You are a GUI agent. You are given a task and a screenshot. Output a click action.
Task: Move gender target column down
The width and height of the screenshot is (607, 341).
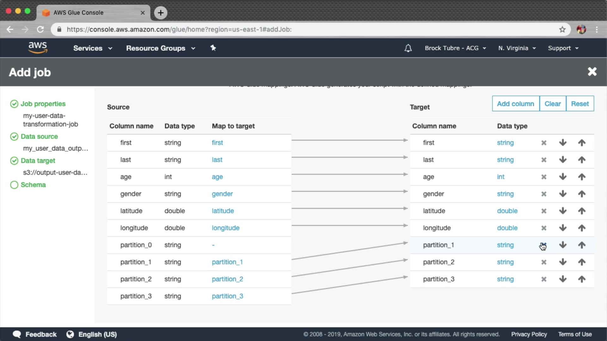click(x=562, y=194)
